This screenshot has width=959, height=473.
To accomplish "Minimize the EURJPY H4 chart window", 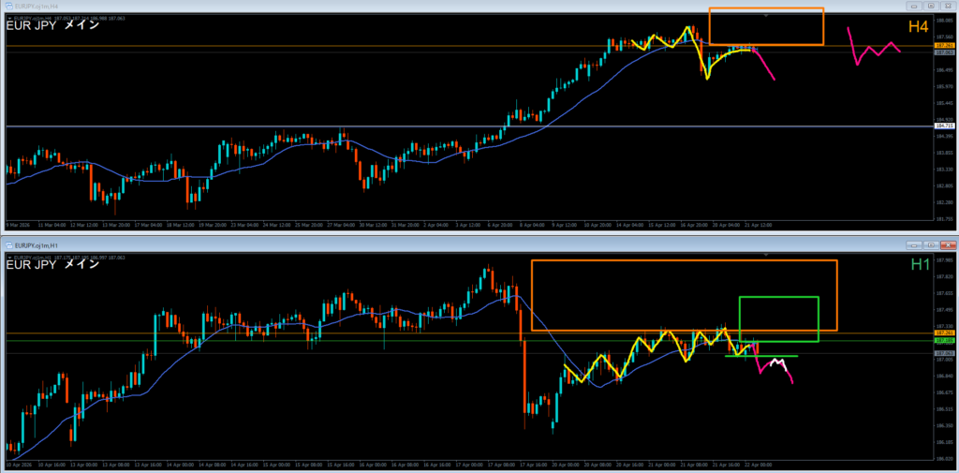I will pos(916,6).
